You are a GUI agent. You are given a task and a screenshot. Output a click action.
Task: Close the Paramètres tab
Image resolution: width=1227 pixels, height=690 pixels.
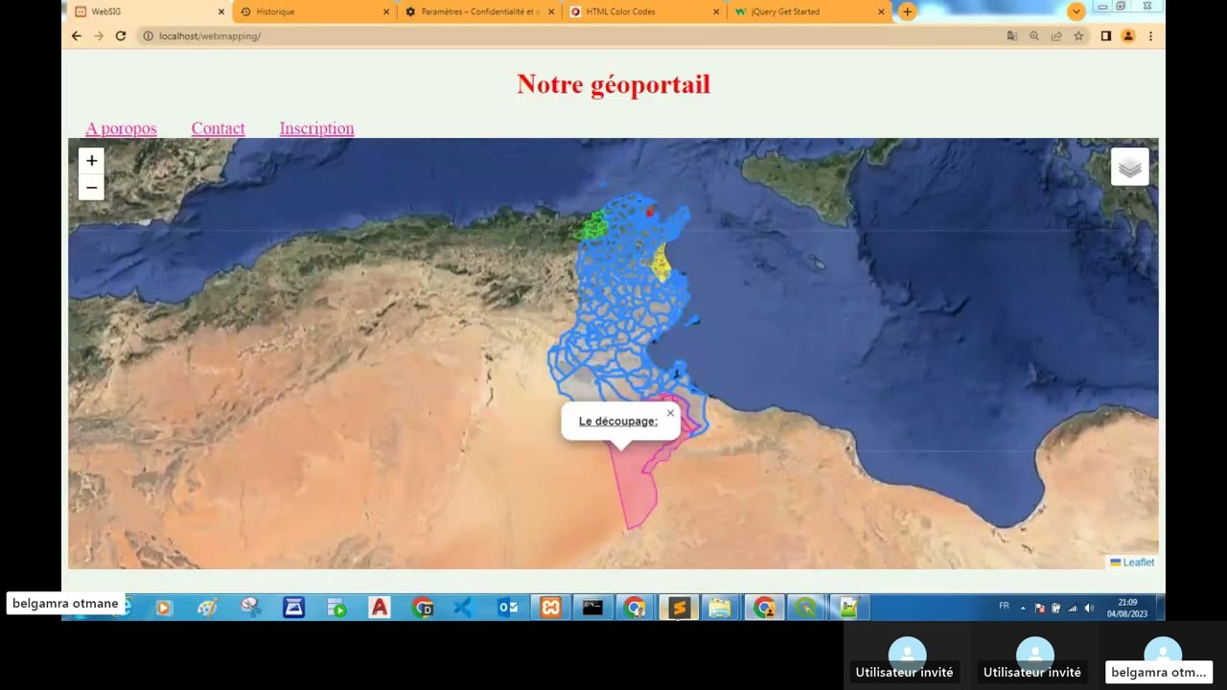[551, 11]
